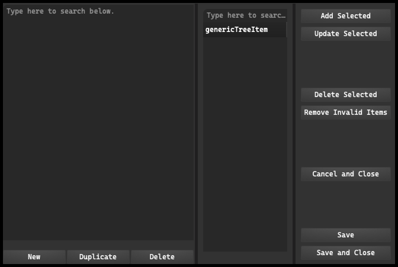Click Remove Invalid Items
Viewport: 398px width, 267px height.
tap(345, 112)
